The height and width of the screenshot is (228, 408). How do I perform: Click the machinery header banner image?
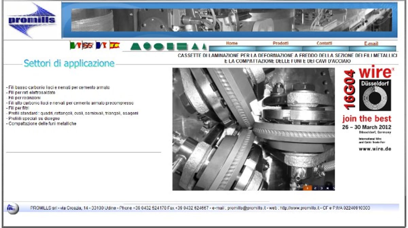[x=231, y=20]
